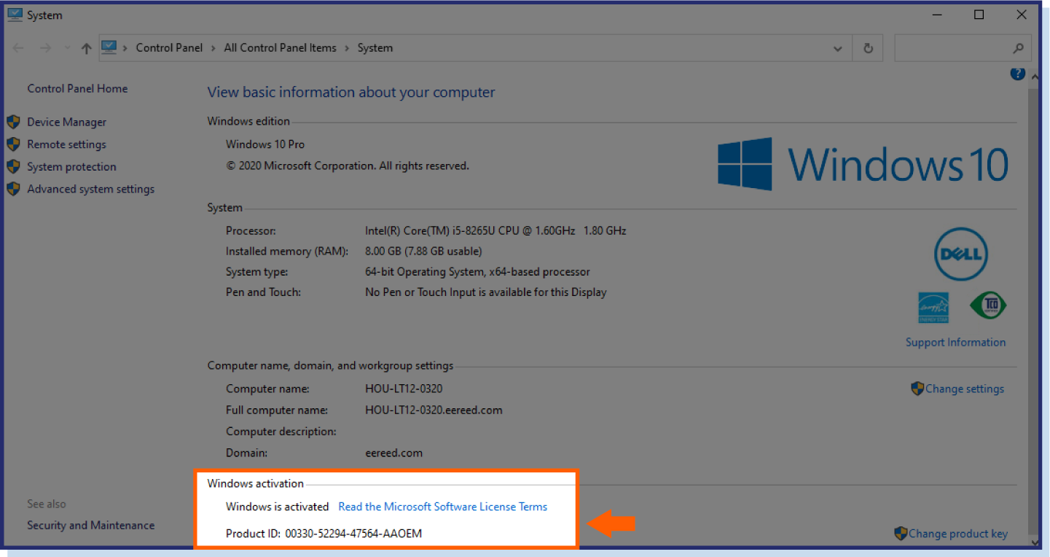Open Control Panel breadcrumb
1050x557 pixels.
(169, 48)
